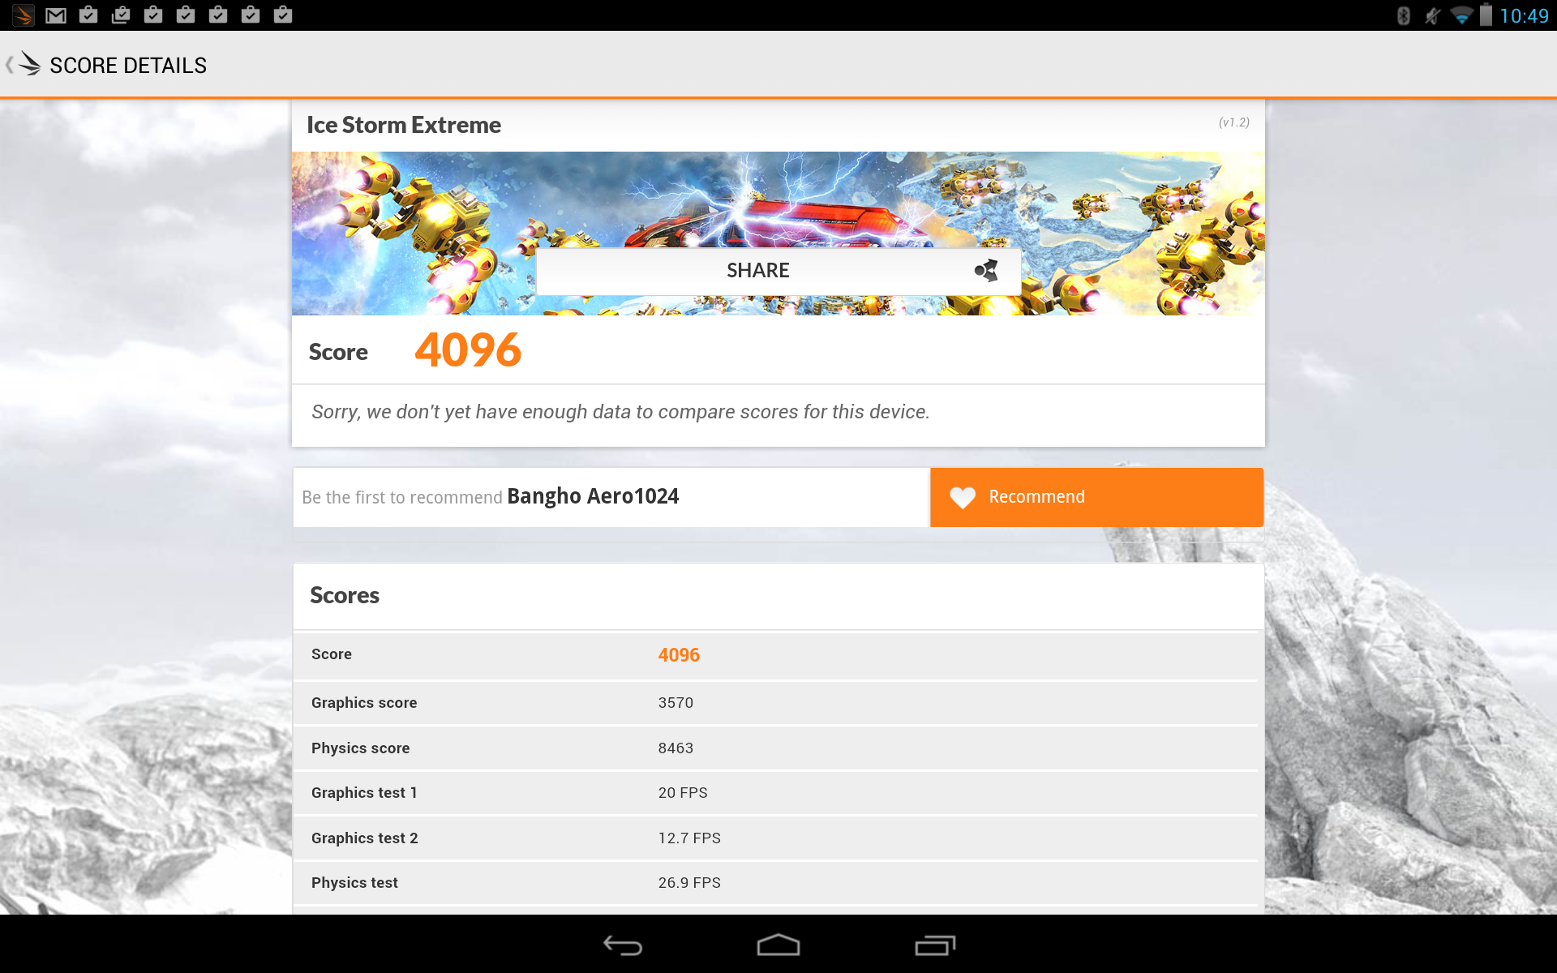Select the Graphics score row
Viewport: 1557px width, 973px height.
(776, 703)
